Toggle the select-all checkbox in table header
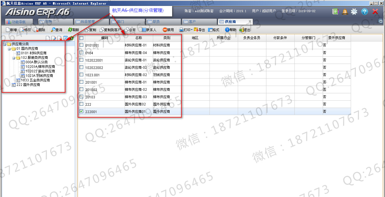This screenshot has height=197, width=385. coord(82,38)
